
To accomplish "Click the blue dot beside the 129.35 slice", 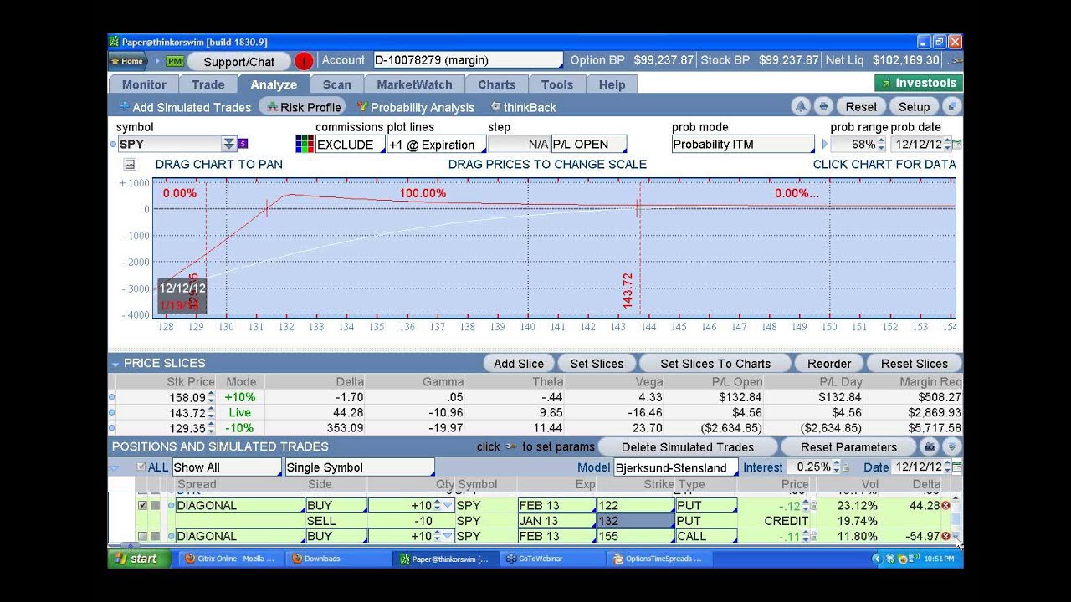I will pos(112,428).
